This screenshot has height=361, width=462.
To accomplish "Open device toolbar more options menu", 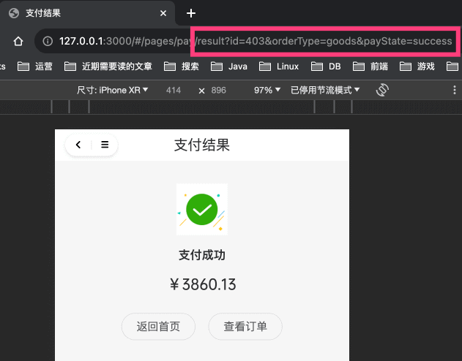I will click(x=454, y=90).
